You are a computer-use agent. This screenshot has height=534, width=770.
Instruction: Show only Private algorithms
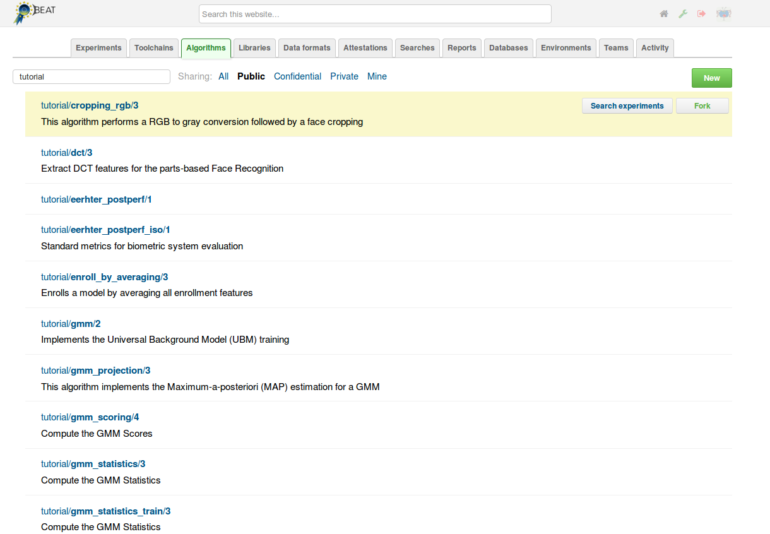tap(344, 76)
